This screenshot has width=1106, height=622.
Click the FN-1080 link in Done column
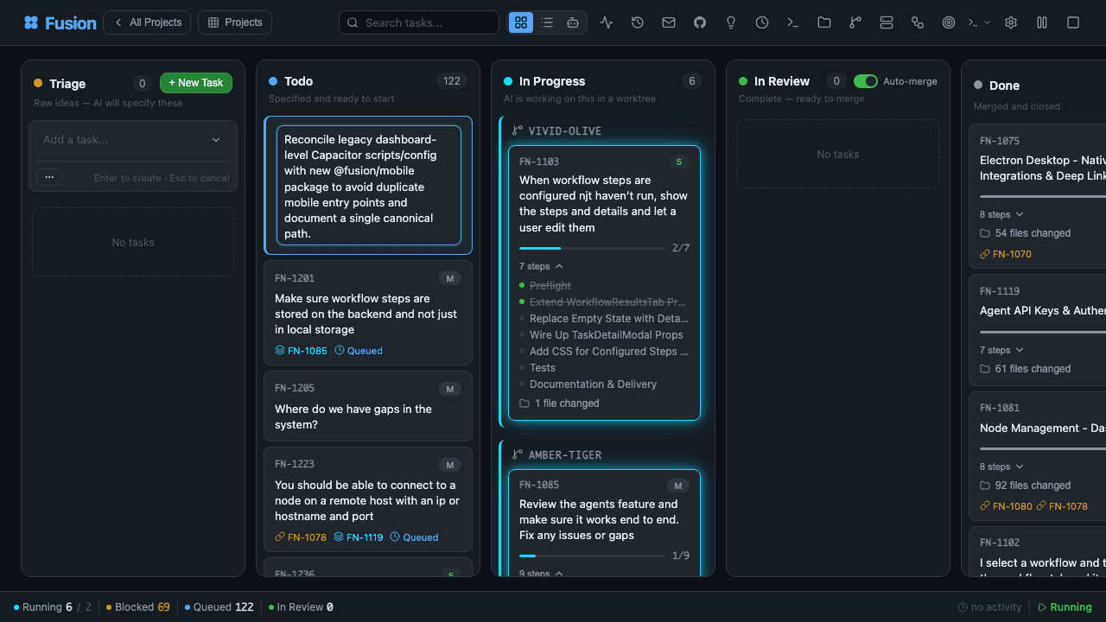pyautogui.click(x=1006, y=506)
